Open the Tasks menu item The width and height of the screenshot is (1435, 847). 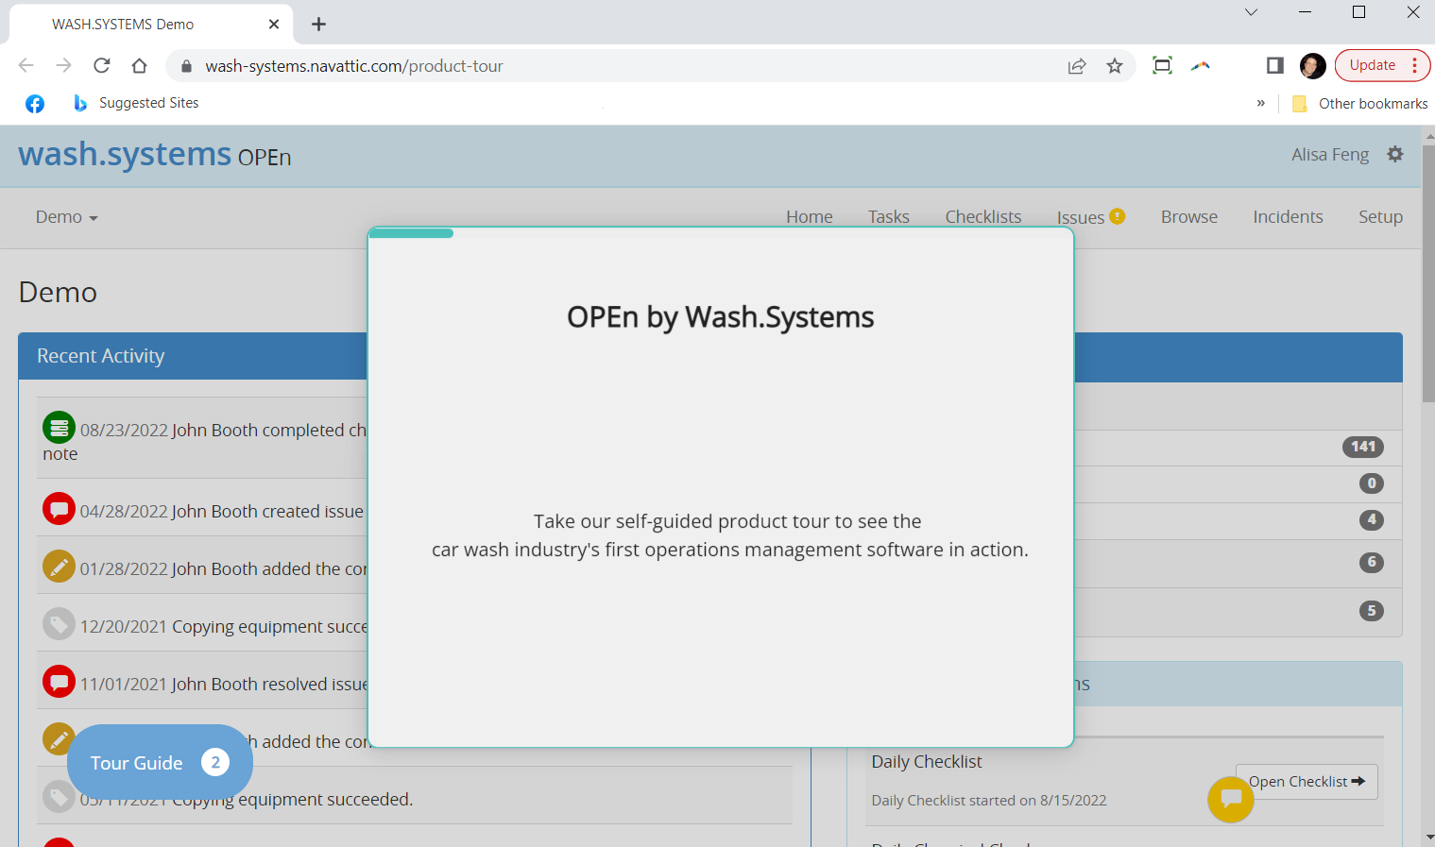click(x=889, y=217)
